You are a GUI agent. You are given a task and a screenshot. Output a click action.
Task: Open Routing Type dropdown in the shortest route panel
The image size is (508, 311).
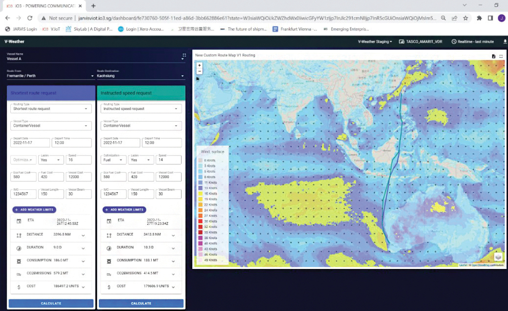click(x=51, y=109)
